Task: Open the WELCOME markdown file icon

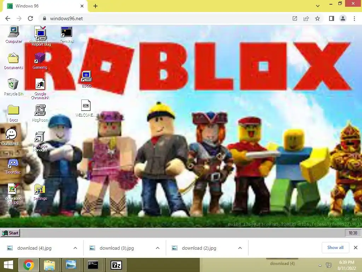Action: coord(86,108)
